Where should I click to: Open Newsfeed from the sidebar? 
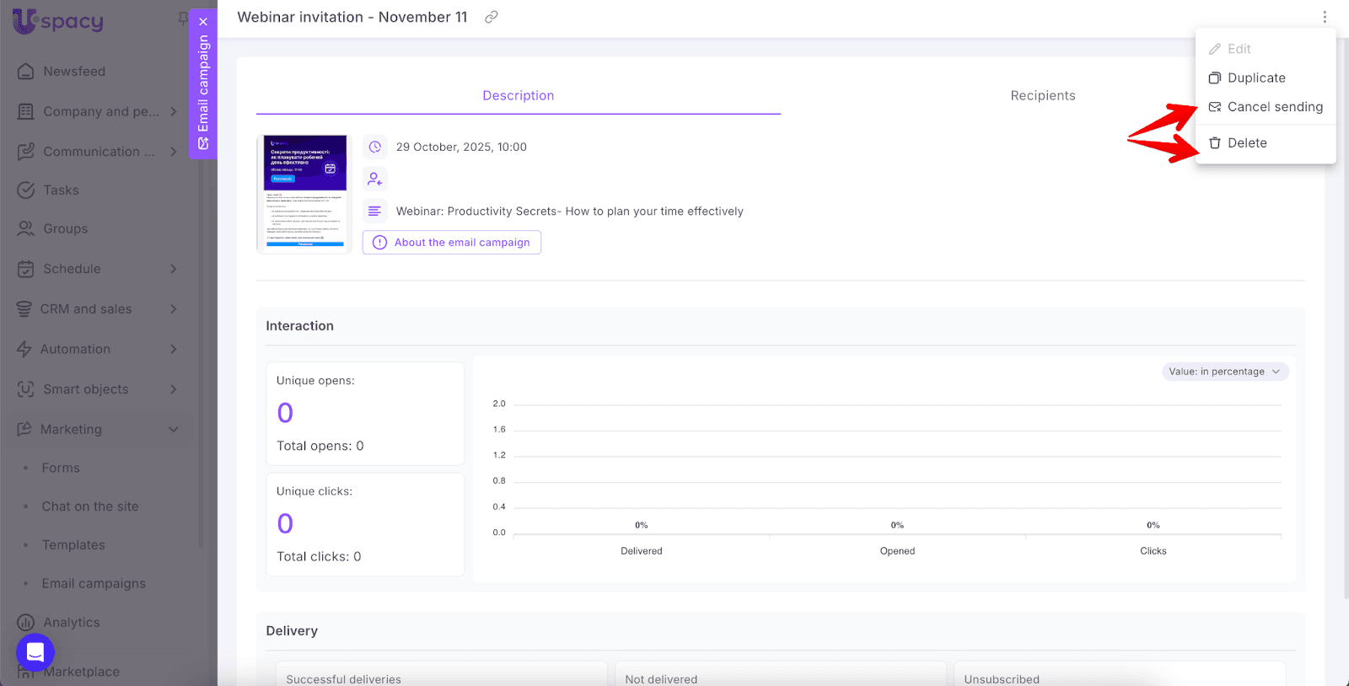pyautogui.click(x=74, y=72)
